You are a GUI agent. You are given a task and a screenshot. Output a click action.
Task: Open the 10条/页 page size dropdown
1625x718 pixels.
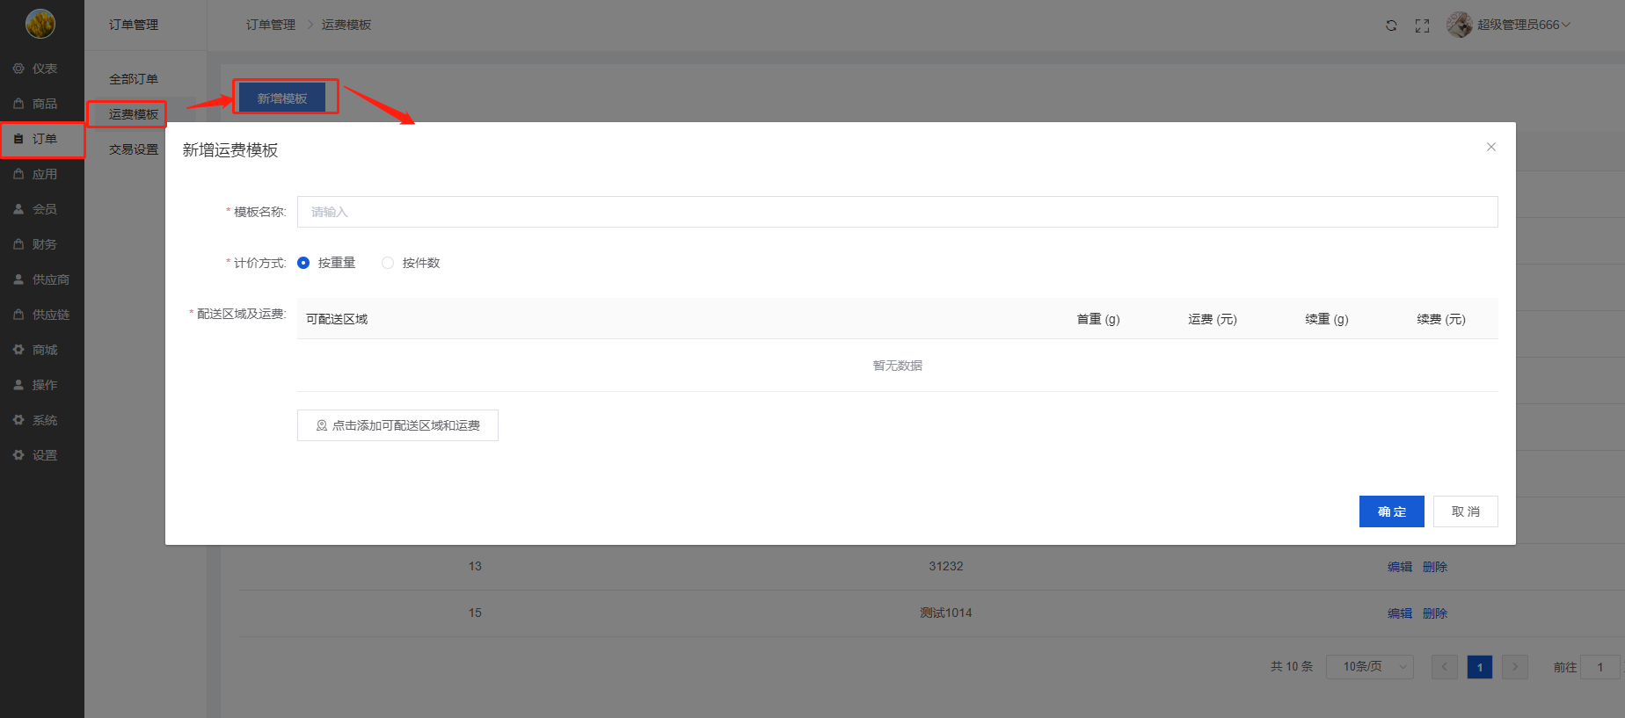click(x=1370, y=667)
